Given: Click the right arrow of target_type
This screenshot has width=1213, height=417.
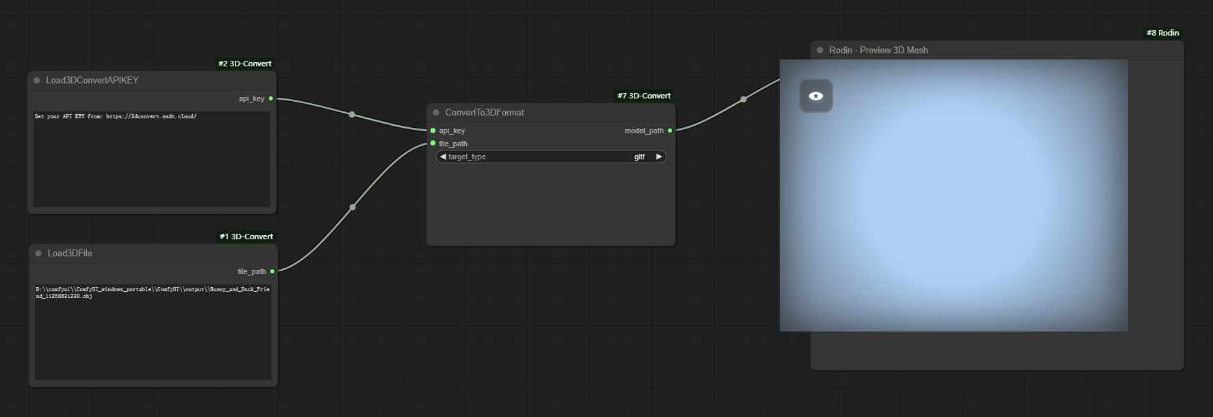Looking at the screenshot, I should [x=659, y=157].
